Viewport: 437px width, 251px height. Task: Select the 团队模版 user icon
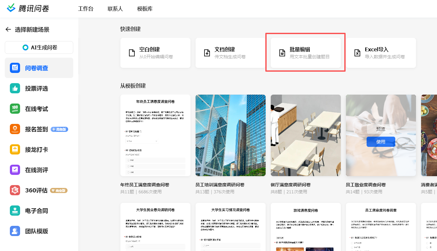coord(15,231)
